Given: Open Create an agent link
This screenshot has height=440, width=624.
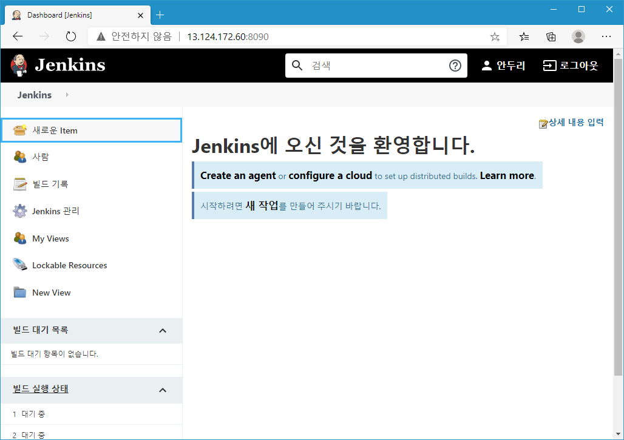Looking at the screenshot, I should (238, 175).
